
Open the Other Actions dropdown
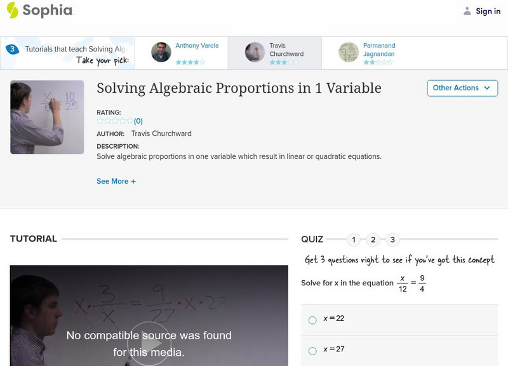click(462, 88)
